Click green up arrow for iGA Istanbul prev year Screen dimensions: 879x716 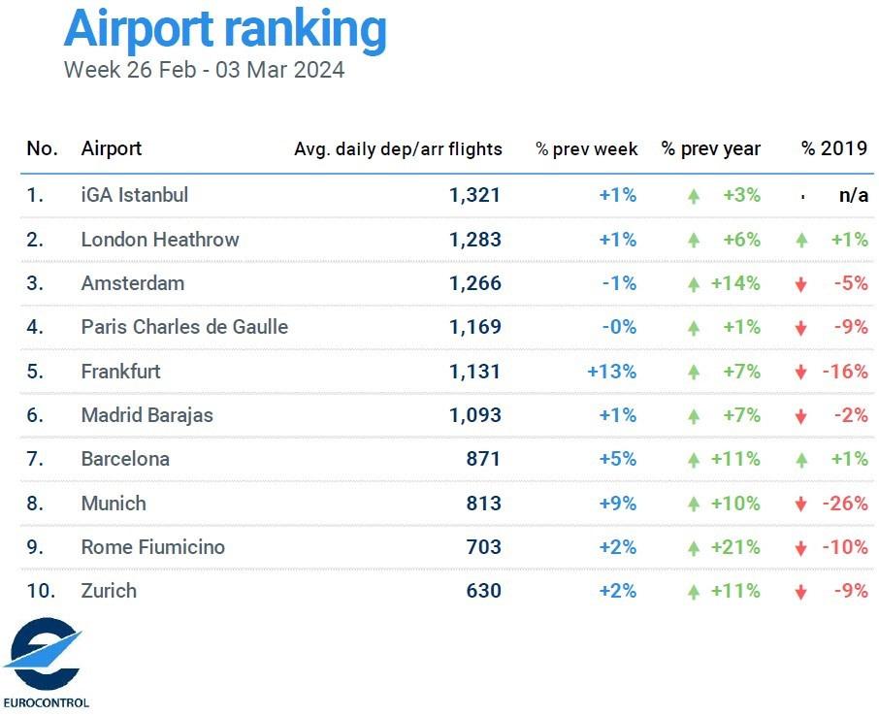tap(694, 196)
